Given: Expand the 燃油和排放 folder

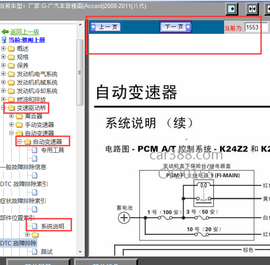Looking at the screenshot, I should [3, 99].
